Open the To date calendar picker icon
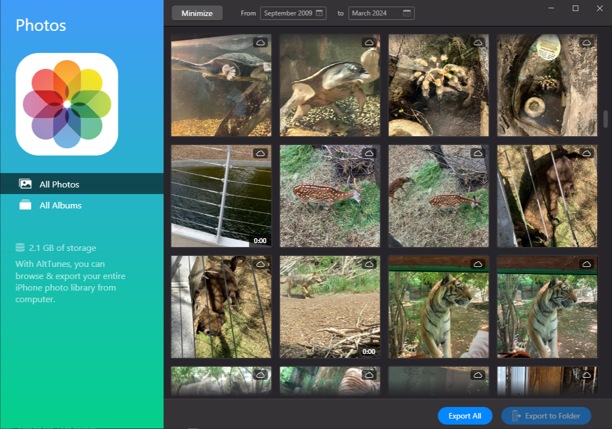The height and width of the screenshot is (429, 612). pos(407,13)
